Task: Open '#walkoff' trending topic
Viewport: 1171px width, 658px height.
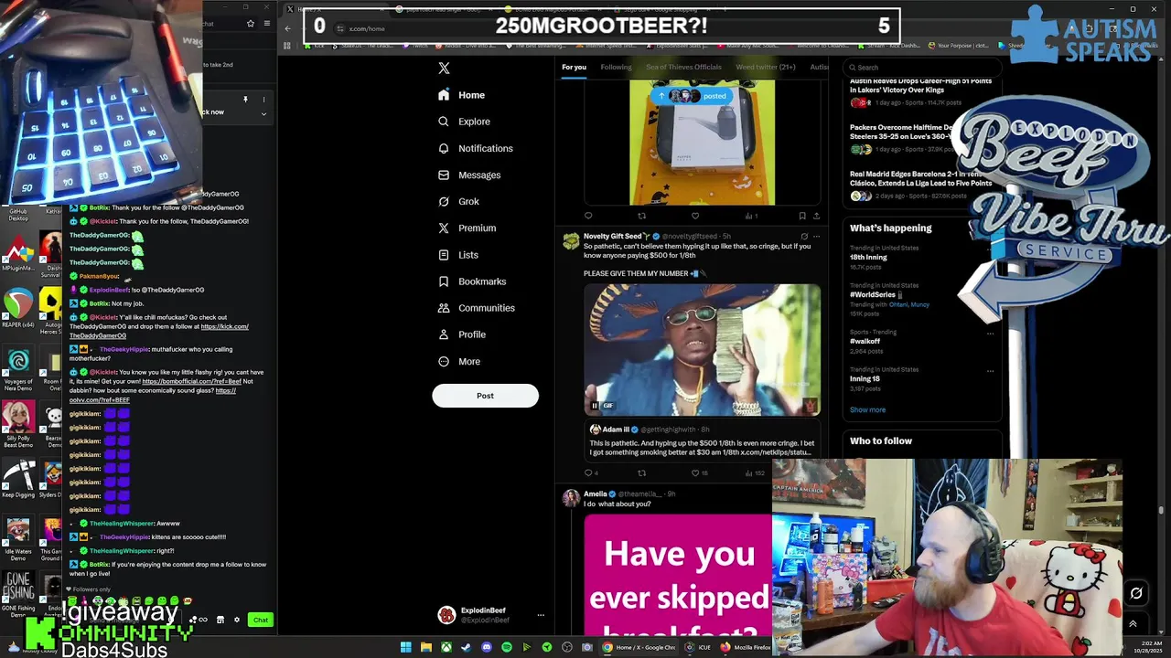Action: [x=865, y=341]
